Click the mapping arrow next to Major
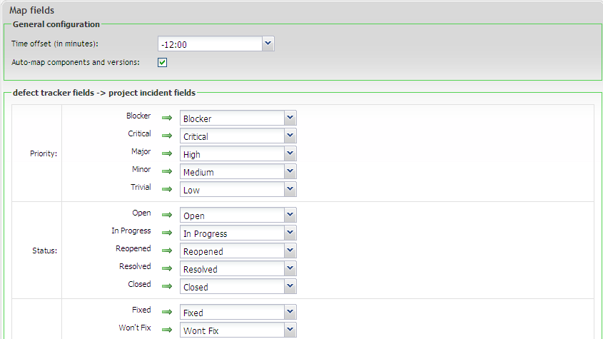The height and width of the screenshot is (339, 603). coord(167,153)
